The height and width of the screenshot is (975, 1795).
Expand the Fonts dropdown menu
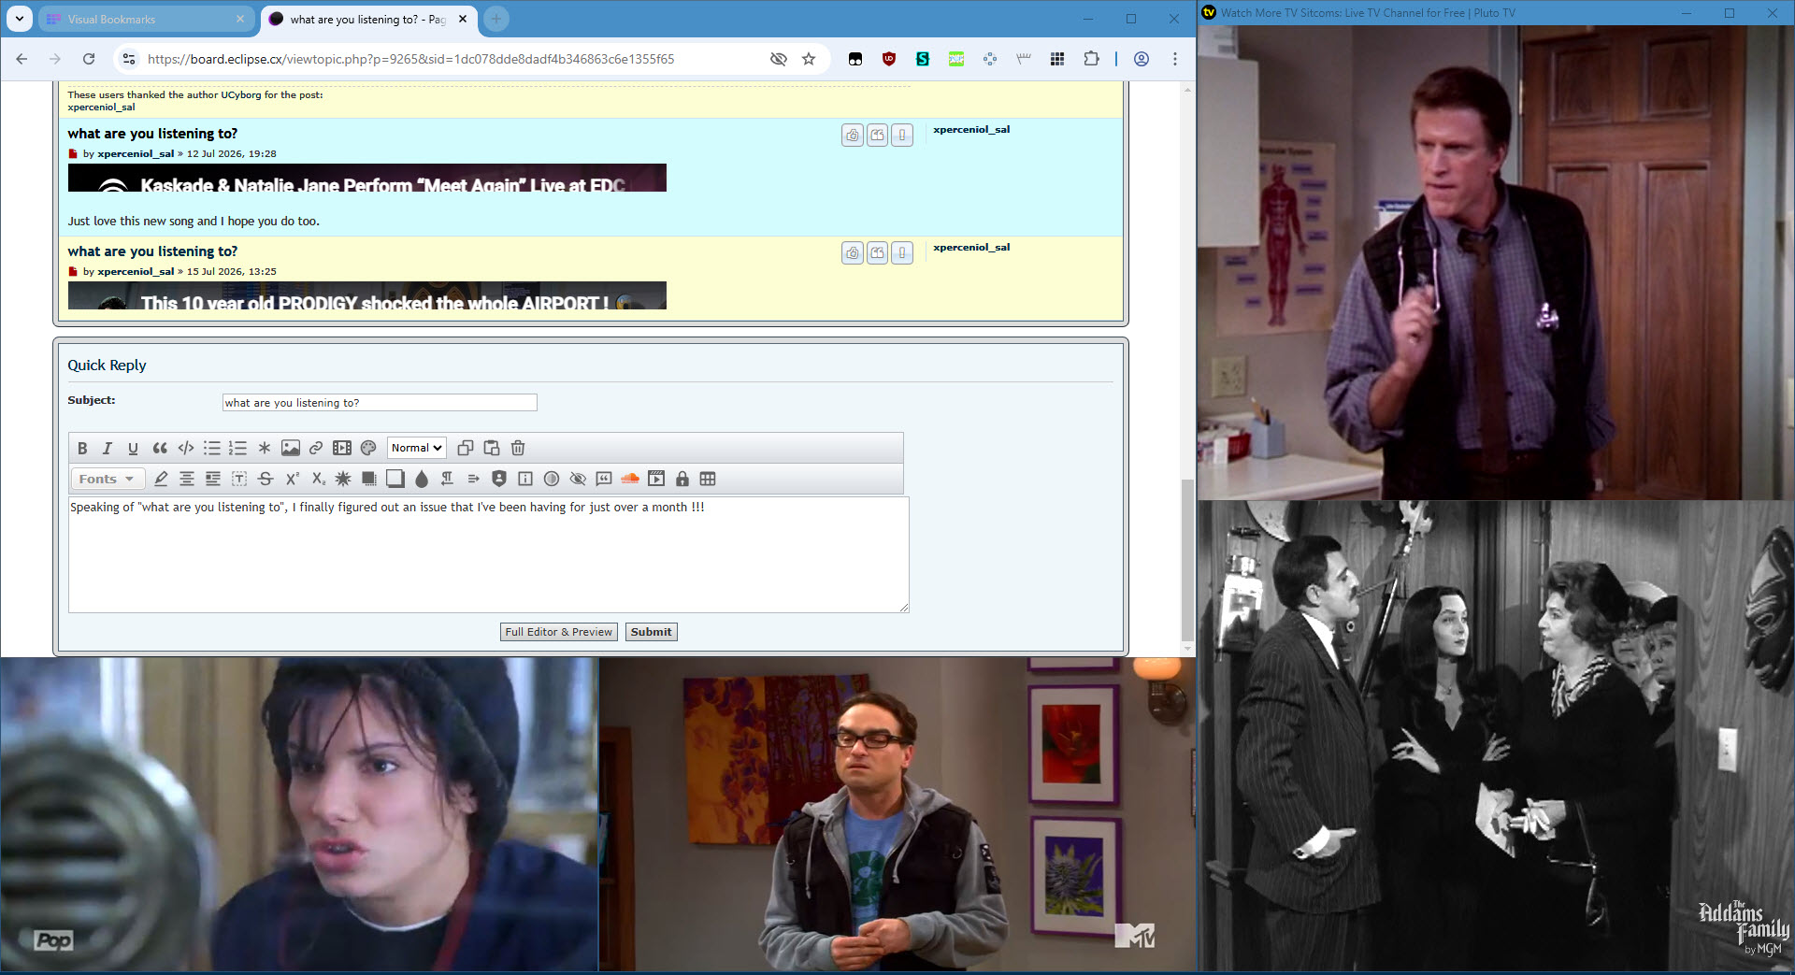click(108, 479)
